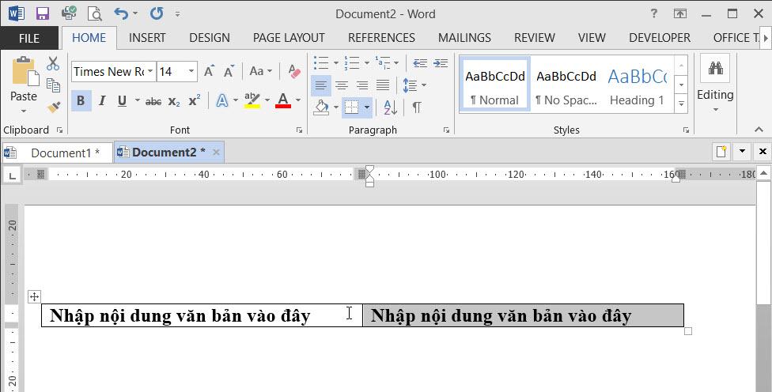Apply red font color
This screenshot has height=392, width=772.
[x=283, y=101]
